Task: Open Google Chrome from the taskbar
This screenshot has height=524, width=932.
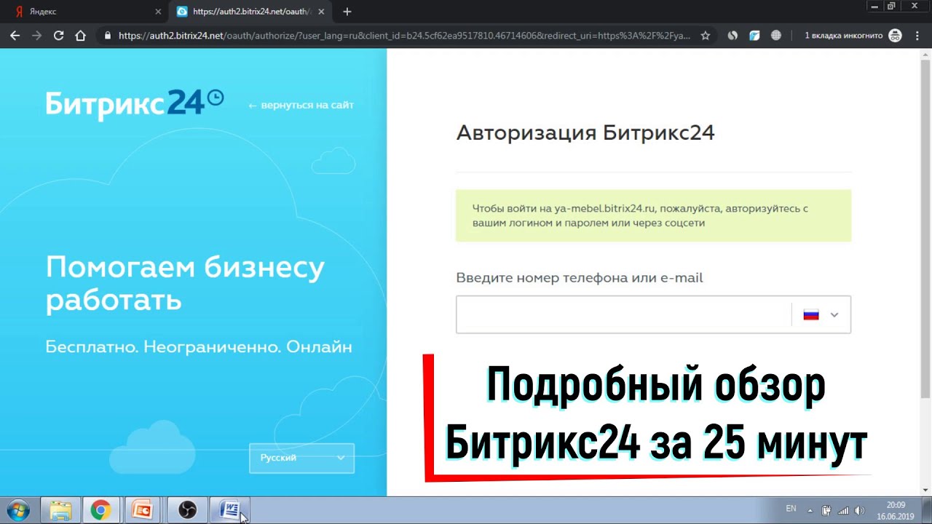Action: tap(101, 510)
